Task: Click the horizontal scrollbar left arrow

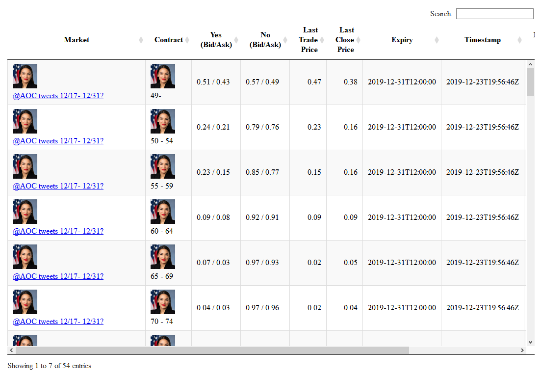Action: pos(12,350)
